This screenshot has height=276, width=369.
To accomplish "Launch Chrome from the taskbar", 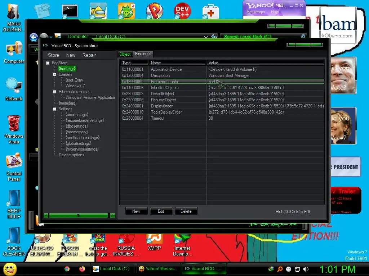I will coord(67,269).
